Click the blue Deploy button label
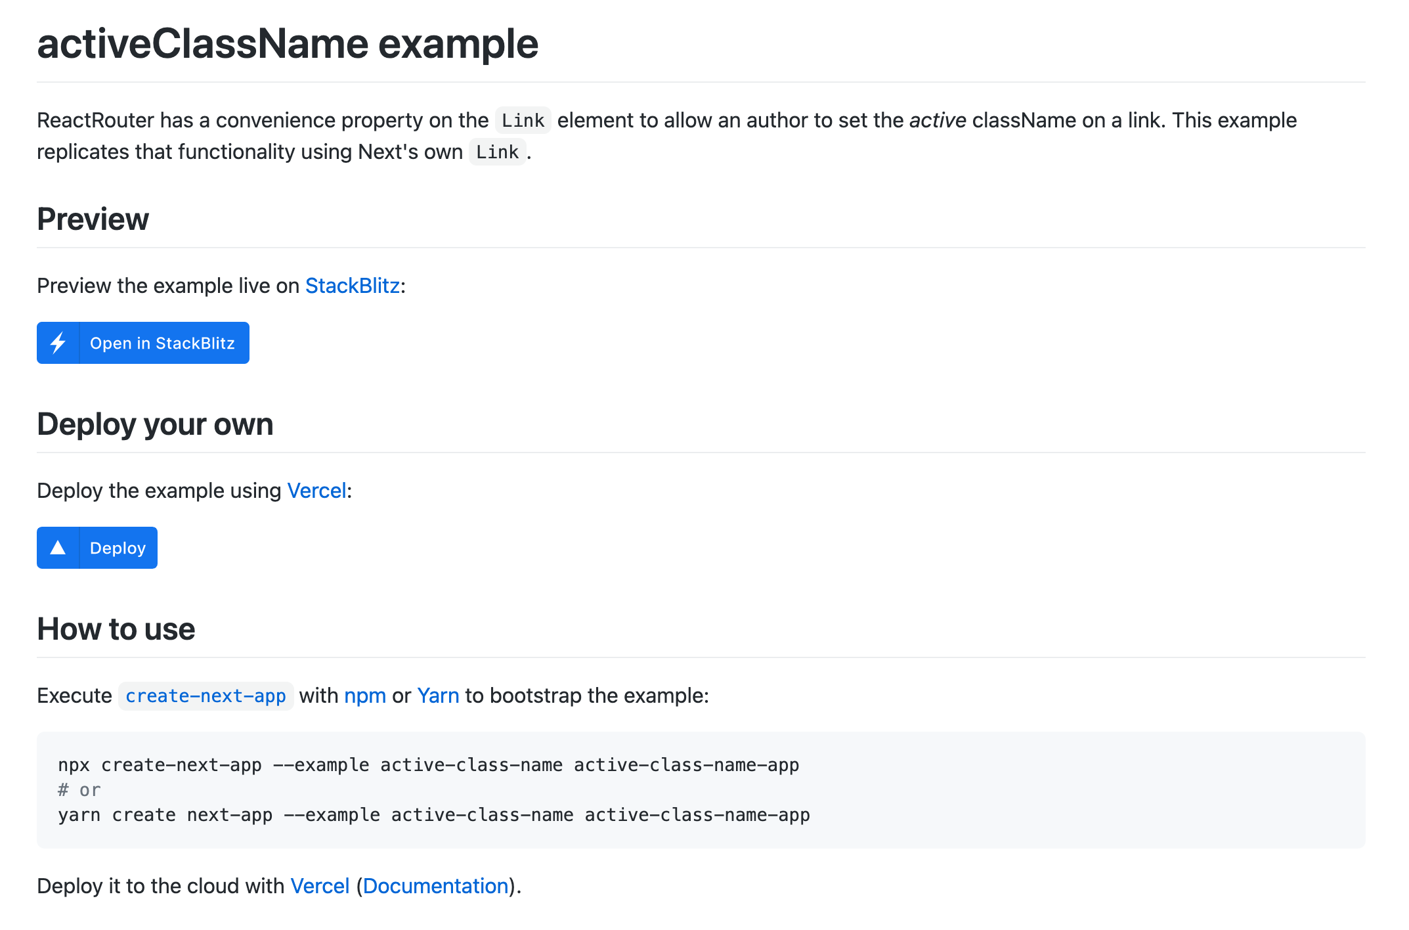The width and height of the screenshot is (1409, 930). coord(118,548)
